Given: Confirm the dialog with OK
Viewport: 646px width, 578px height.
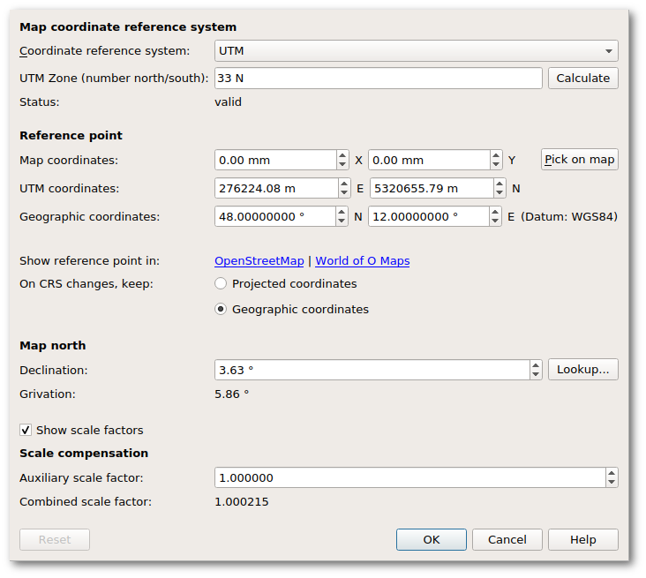Looking at the screenshot, I should (432, 539).
